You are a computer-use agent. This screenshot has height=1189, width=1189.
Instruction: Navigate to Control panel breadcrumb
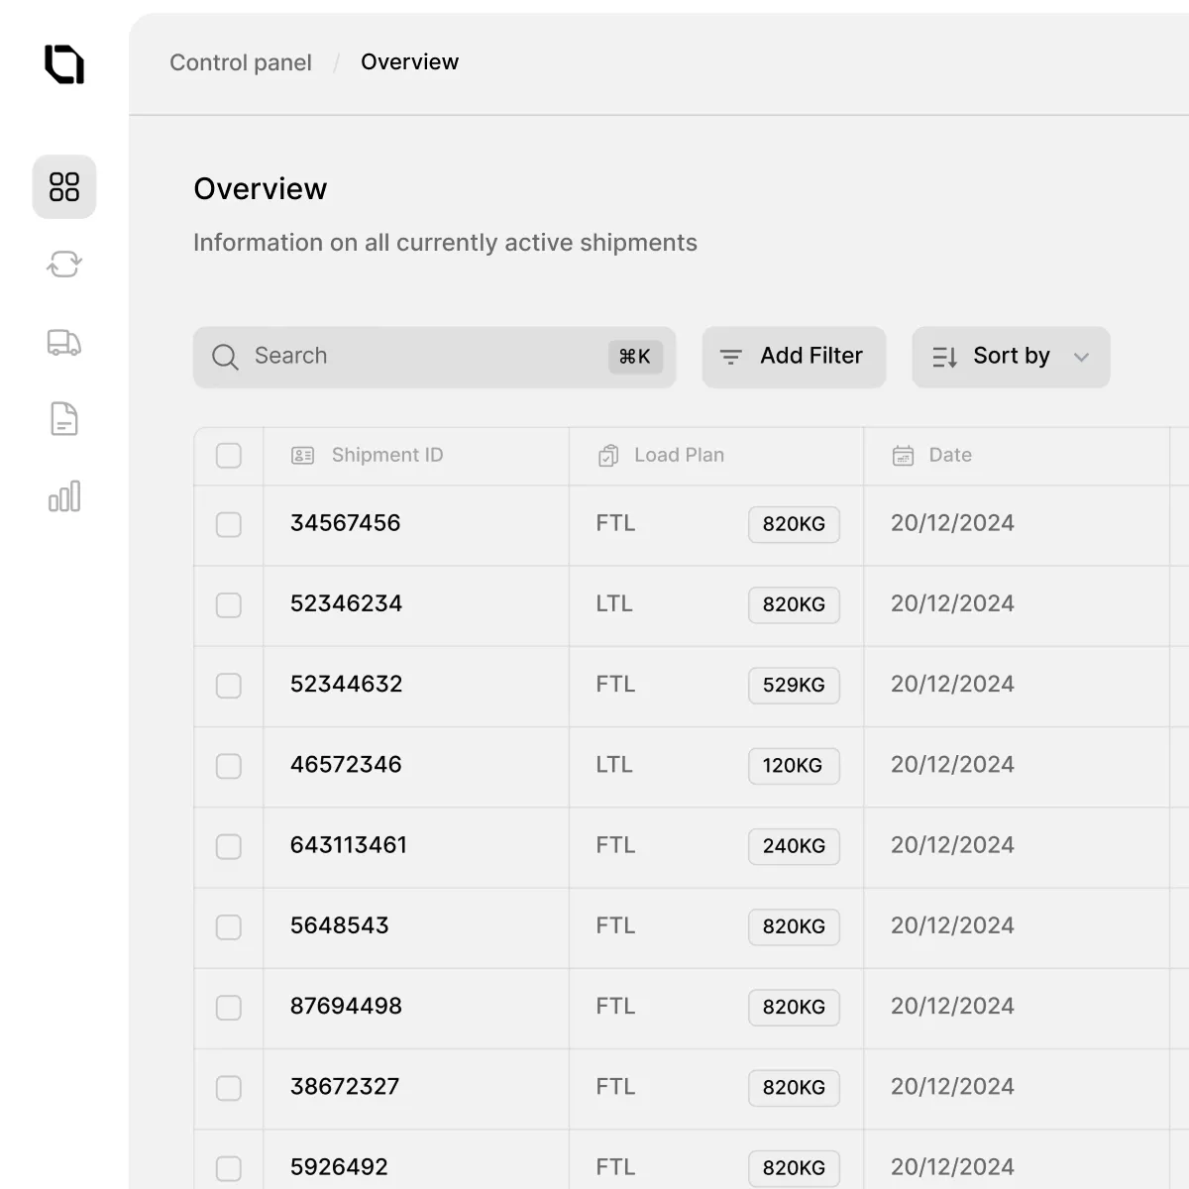(240, 61)
